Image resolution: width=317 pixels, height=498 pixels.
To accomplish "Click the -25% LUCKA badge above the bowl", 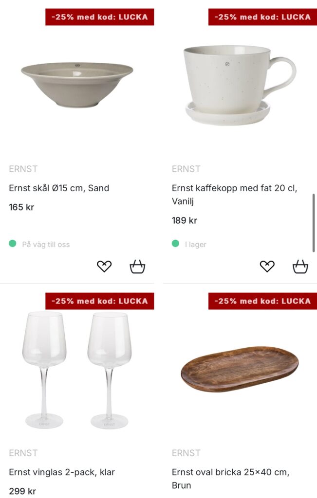I will [100, 17].
